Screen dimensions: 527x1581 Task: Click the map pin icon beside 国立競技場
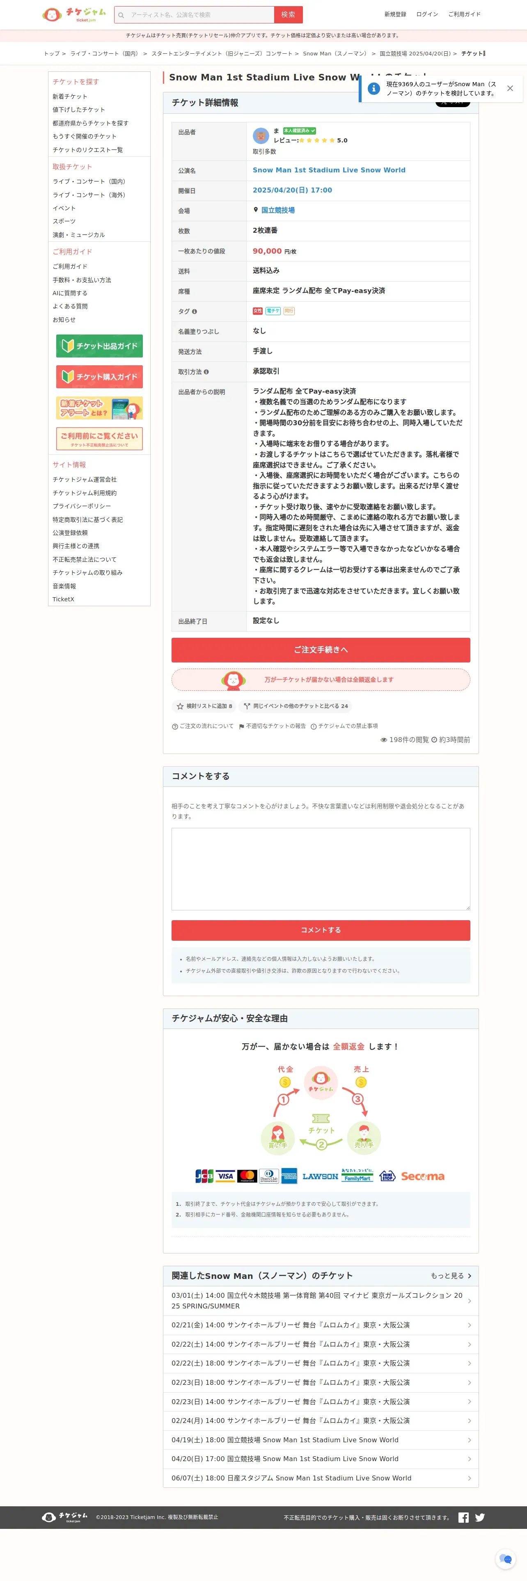point(256,210)
